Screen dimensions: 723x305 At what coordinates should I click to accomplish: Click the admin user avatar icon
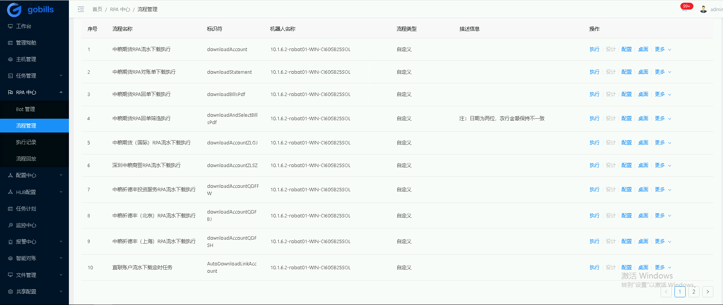[x=703, y=9]
